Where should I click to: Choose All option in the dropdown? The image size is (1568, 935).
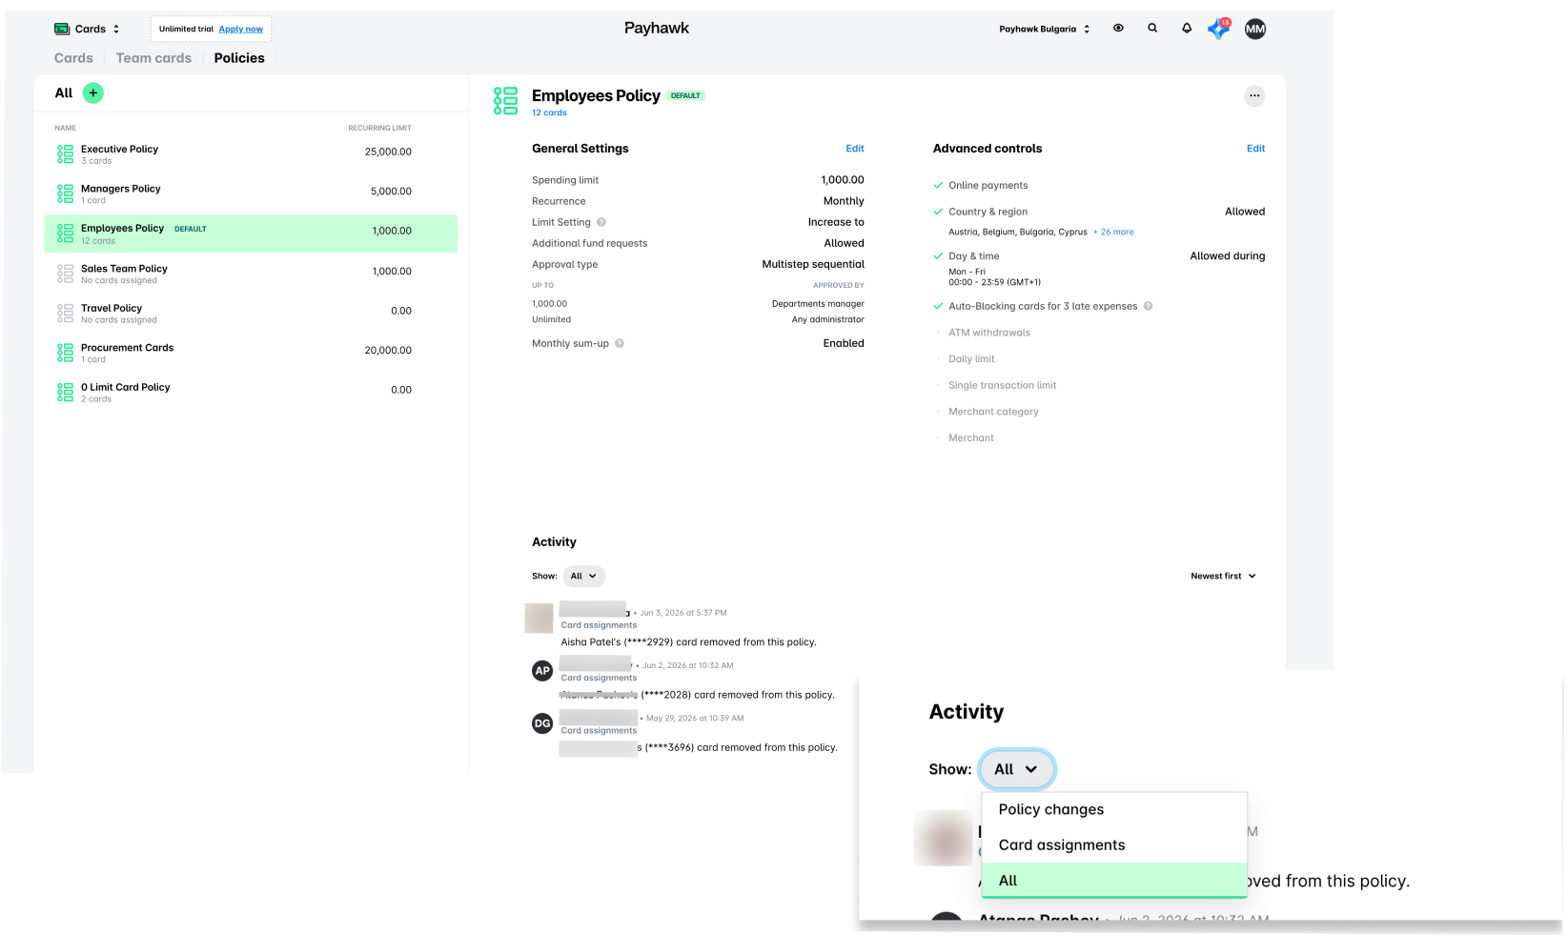point(1114,881)
